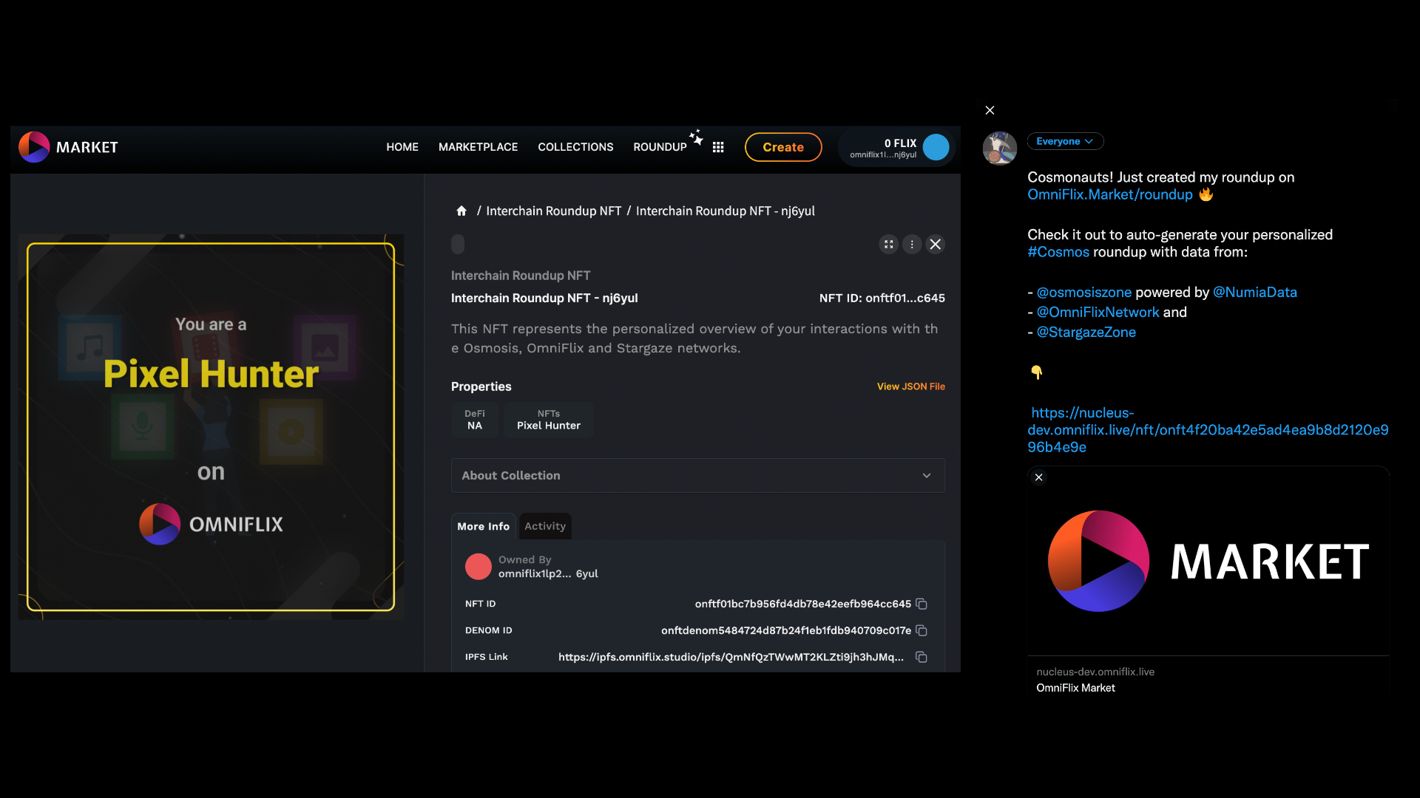Open the Everyone audience dropdown
Screen dimensions: 1420x798
pos(1064,141)
